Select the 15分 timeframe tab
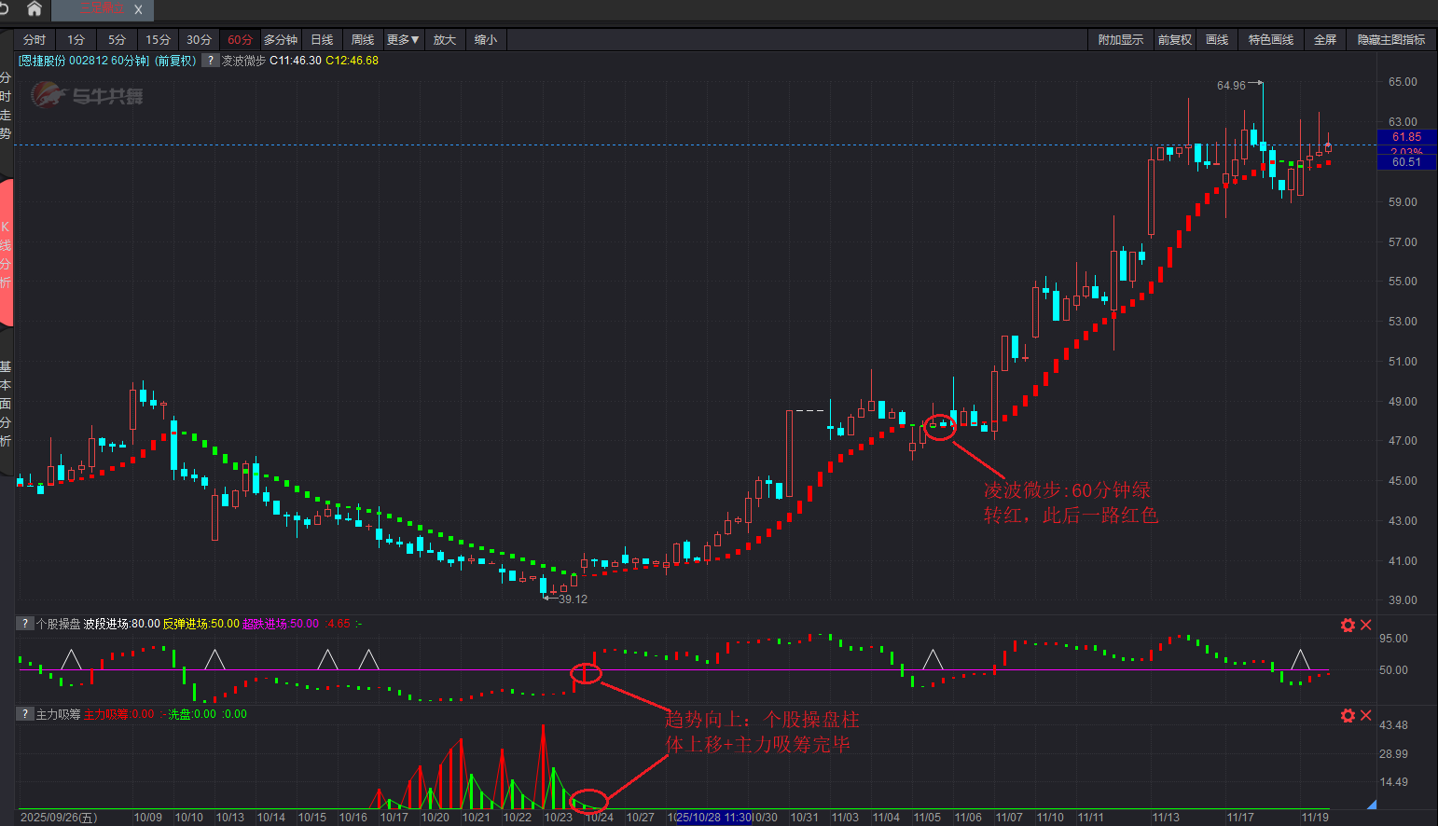This screenshot has height=826, width=1438. point(158,40)
